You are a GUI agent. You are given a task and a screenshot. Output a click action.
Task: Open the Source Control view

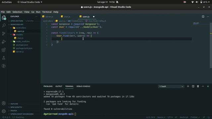pyautogui.click(x=4, y=34)
